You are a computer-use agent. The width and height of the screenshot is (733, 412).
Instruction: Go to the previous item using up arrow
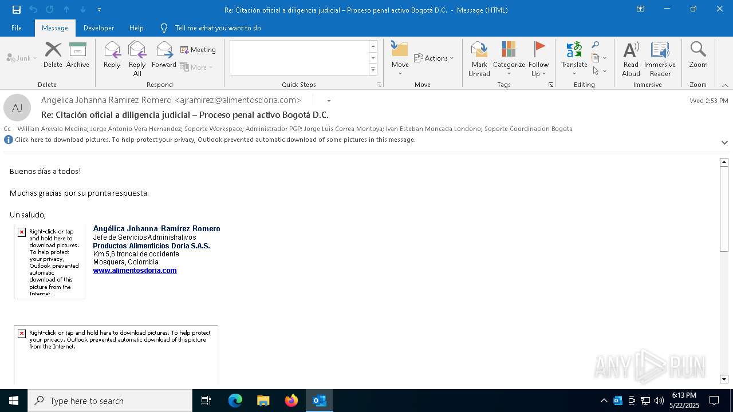pyautogui.click(x=66, y=9)
